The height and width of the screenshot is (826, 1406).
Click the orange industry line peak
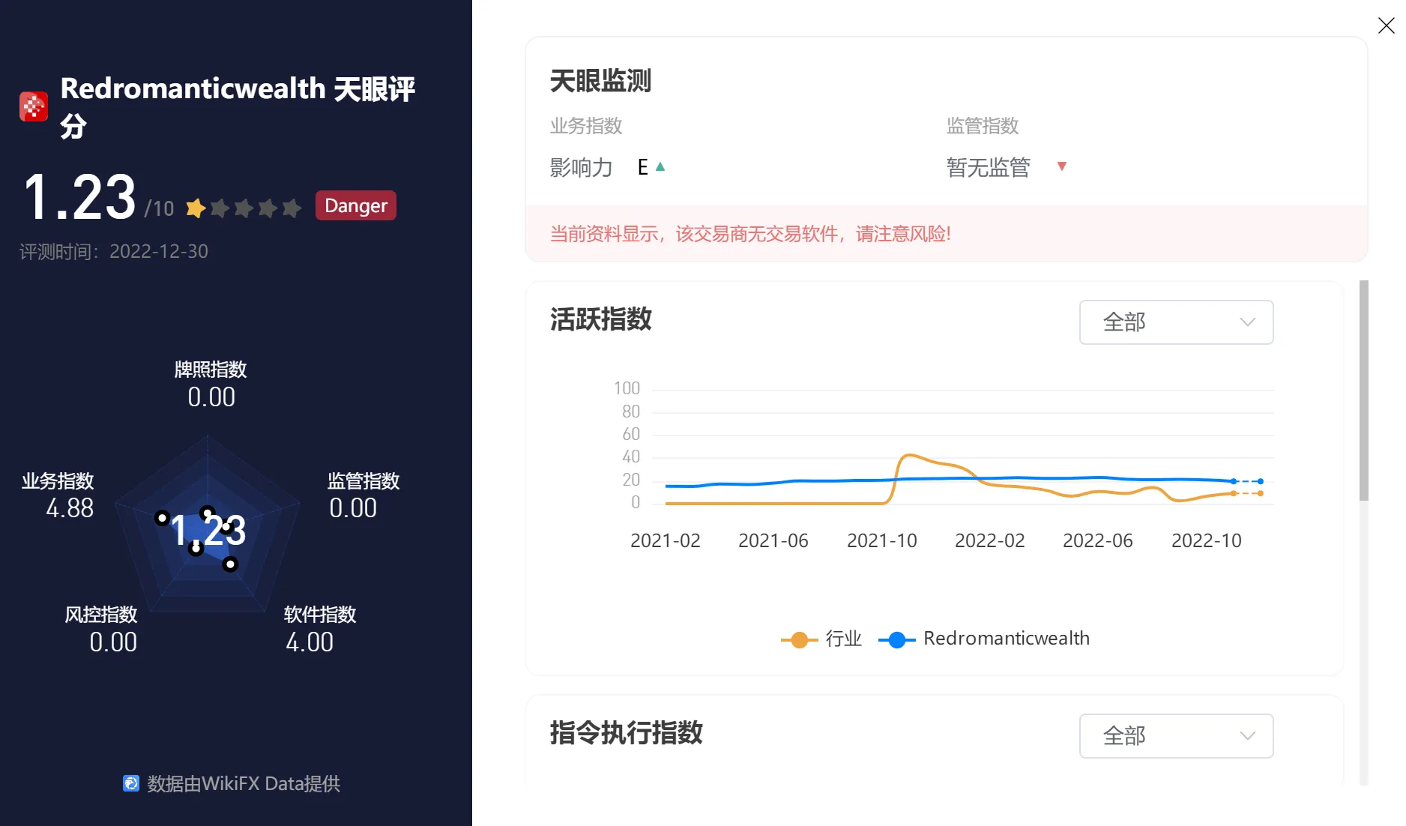[x=909, y=455]
